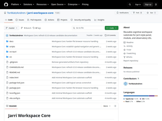The width and height of the screenshot is (162, 121).
Task: Open the README outline list icon
Action: [x=115, y=106]
